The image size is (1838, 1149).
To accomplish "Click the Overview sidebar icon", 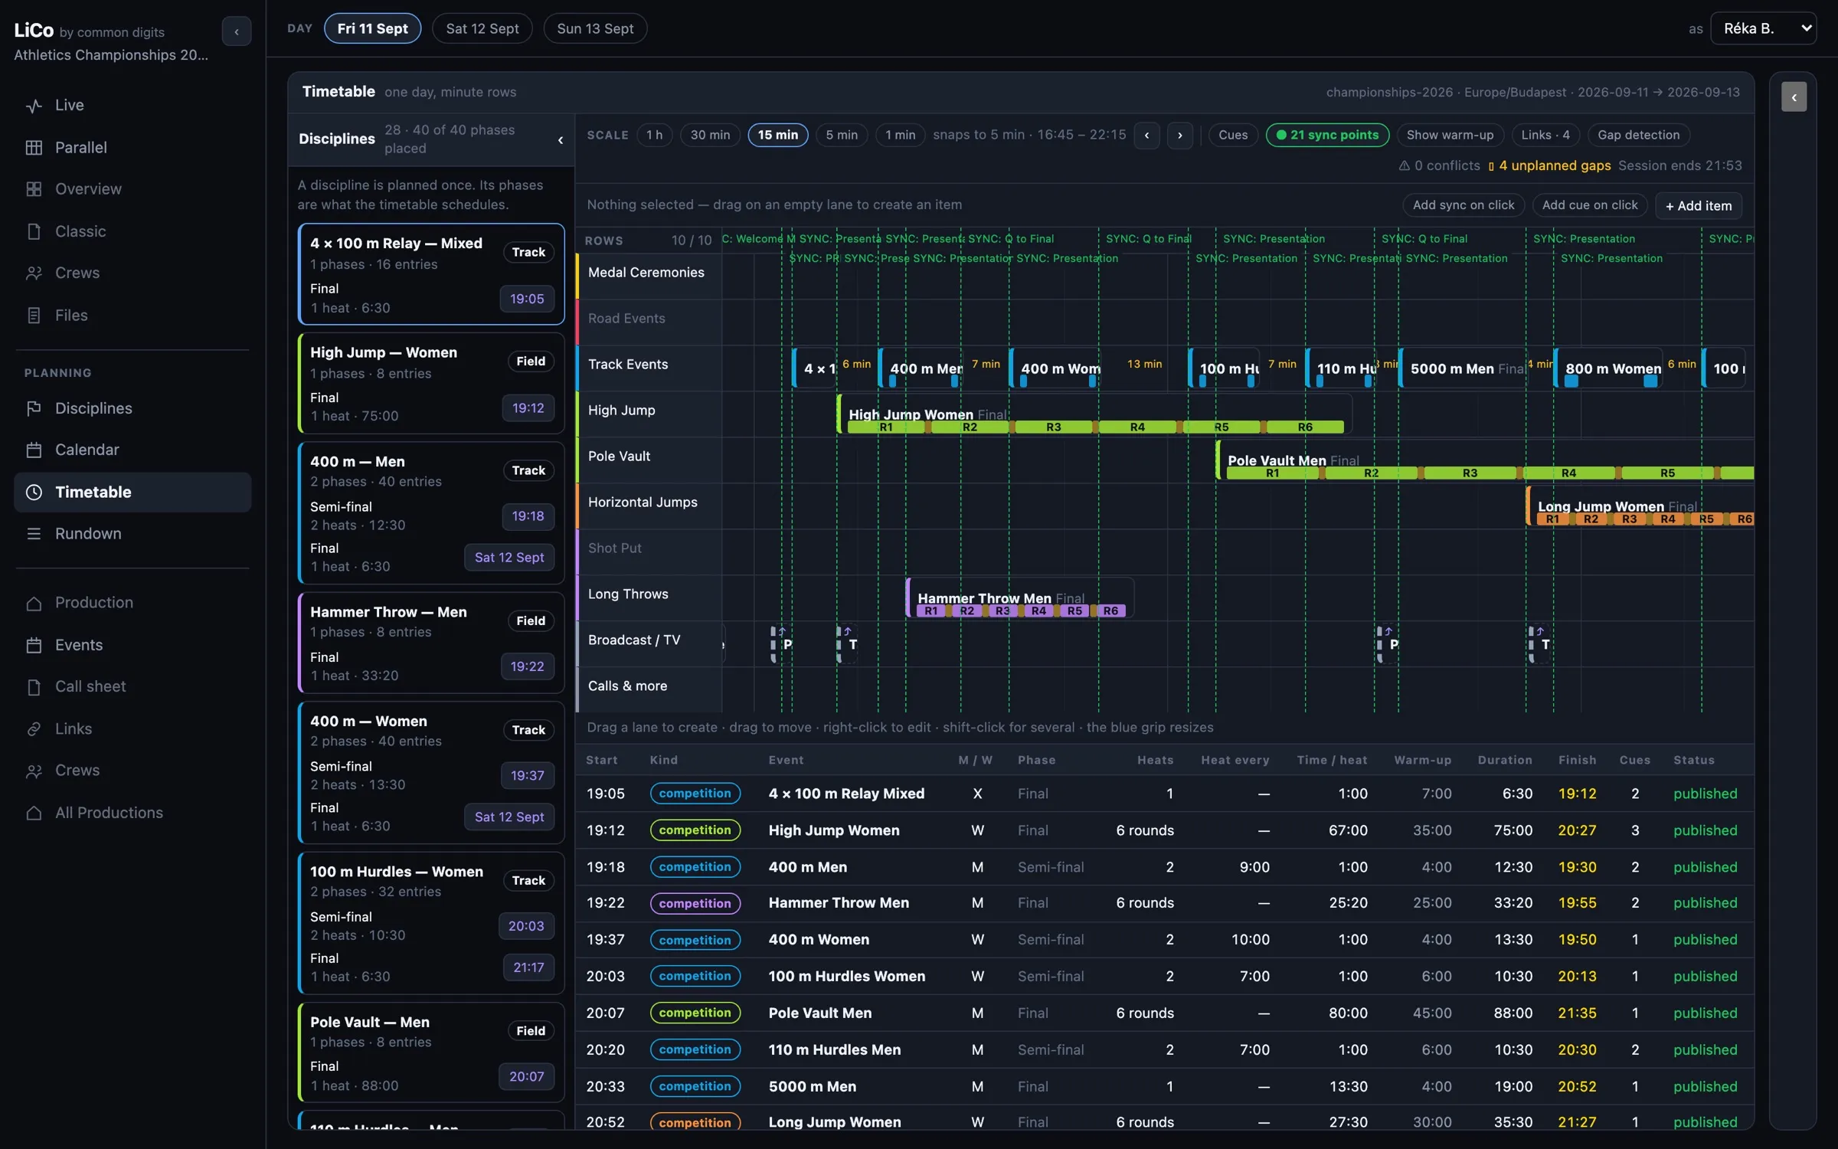I will [x=34, y=189].
